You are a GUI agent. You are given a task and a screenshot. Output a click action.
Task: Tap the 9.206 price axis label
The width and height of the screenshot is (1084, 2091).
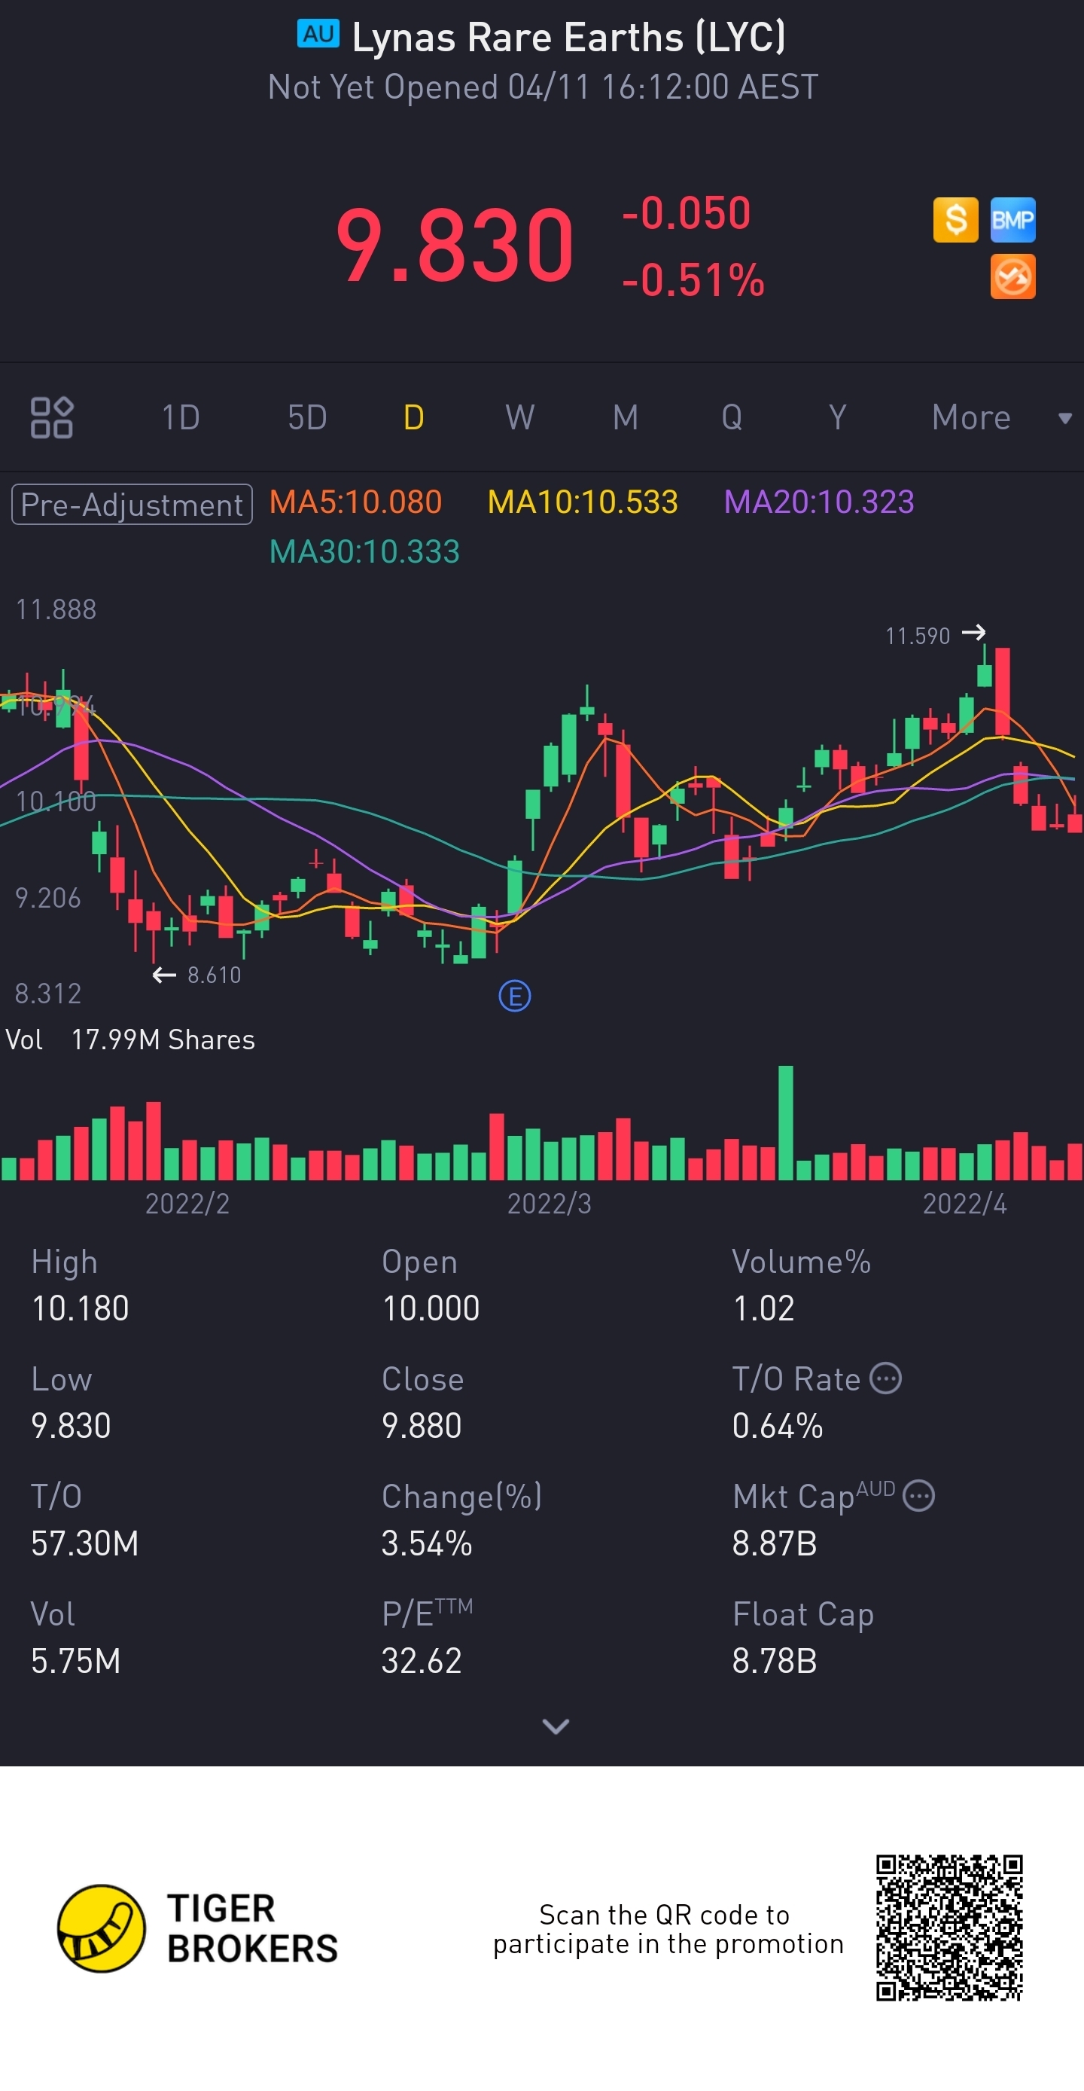48,898
